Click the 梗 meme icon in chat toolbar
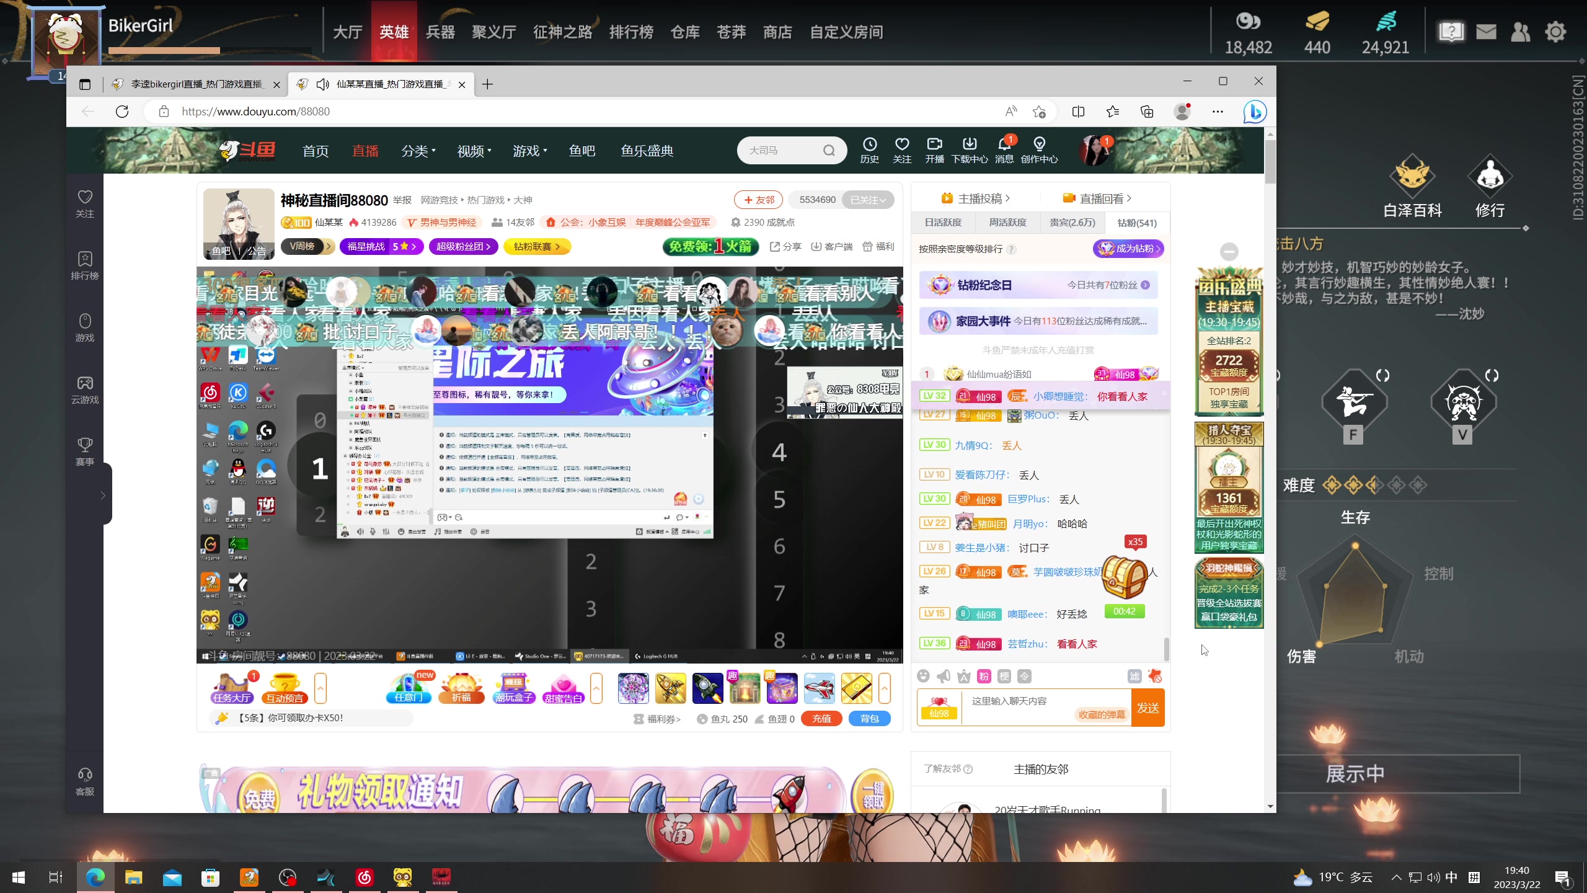 (x=1004, y=676)
